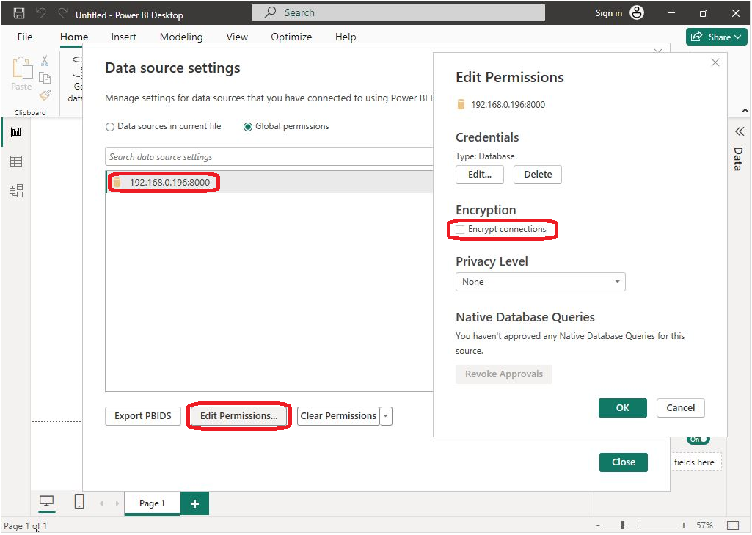Click Delete credentials button

click(538, 175)
